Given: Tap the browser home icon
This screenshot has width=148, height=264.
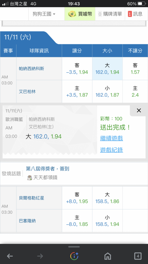Looking at the screenshot, I should pyautogui.click(x=108, y=256).
